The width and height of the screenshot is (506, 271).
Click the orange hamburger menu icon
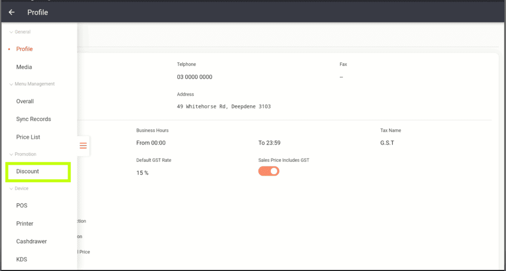tap(83, 146)
